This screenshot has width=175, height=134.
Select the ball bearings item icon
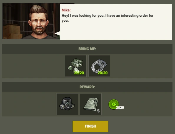[x=99, y=66]
